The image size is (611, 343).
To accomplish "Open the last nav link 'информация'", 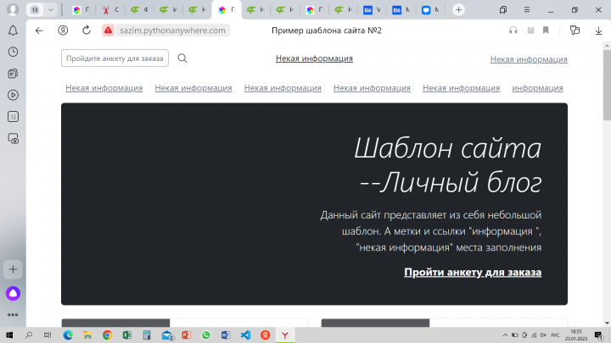I will point(537,88).
